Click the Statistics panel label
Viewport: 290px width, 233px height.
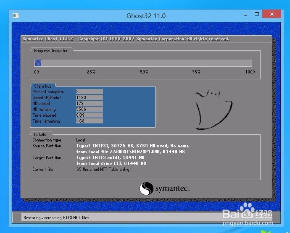(x=43, y=86)
